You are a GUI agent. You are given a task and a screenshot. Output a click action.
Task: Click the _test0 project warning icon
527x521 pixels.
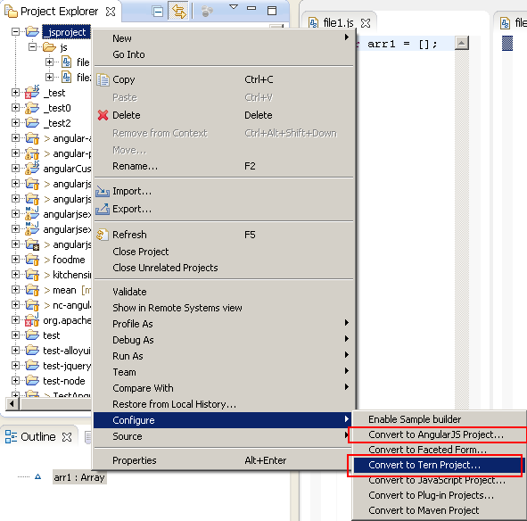[x=32, y=108]
